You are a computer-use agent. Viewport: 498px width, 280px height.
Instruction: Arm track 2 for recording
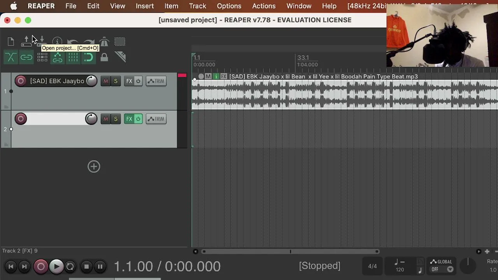point(21,119)
